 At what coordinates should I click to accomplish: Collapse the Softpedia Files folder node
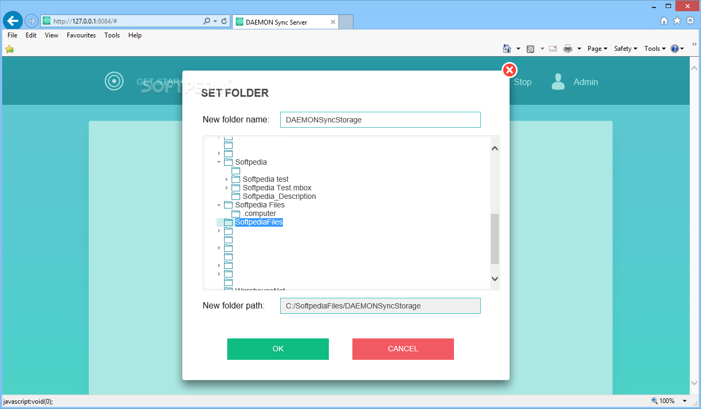pos(219,205)
